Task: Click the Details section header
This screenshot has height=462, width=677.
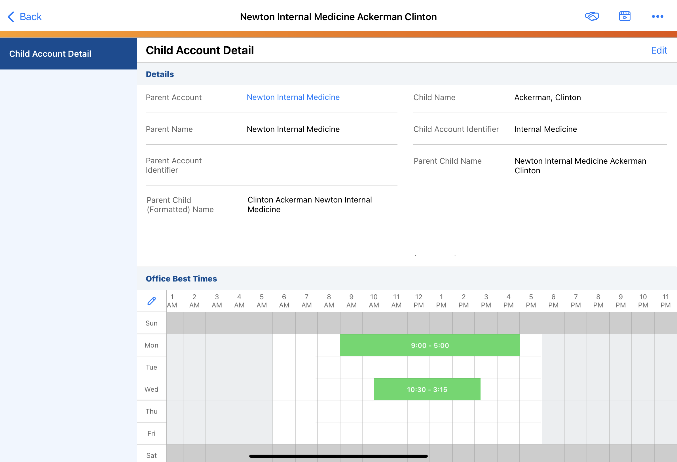Action: pos(160,74)
